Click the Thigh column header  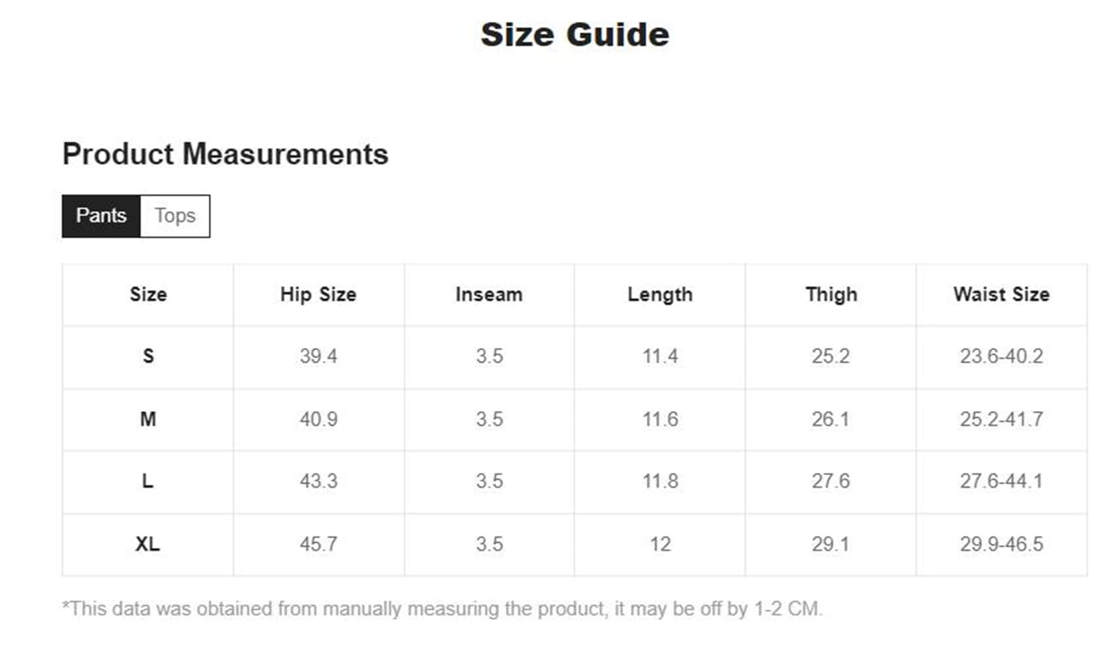pos(831,294)
